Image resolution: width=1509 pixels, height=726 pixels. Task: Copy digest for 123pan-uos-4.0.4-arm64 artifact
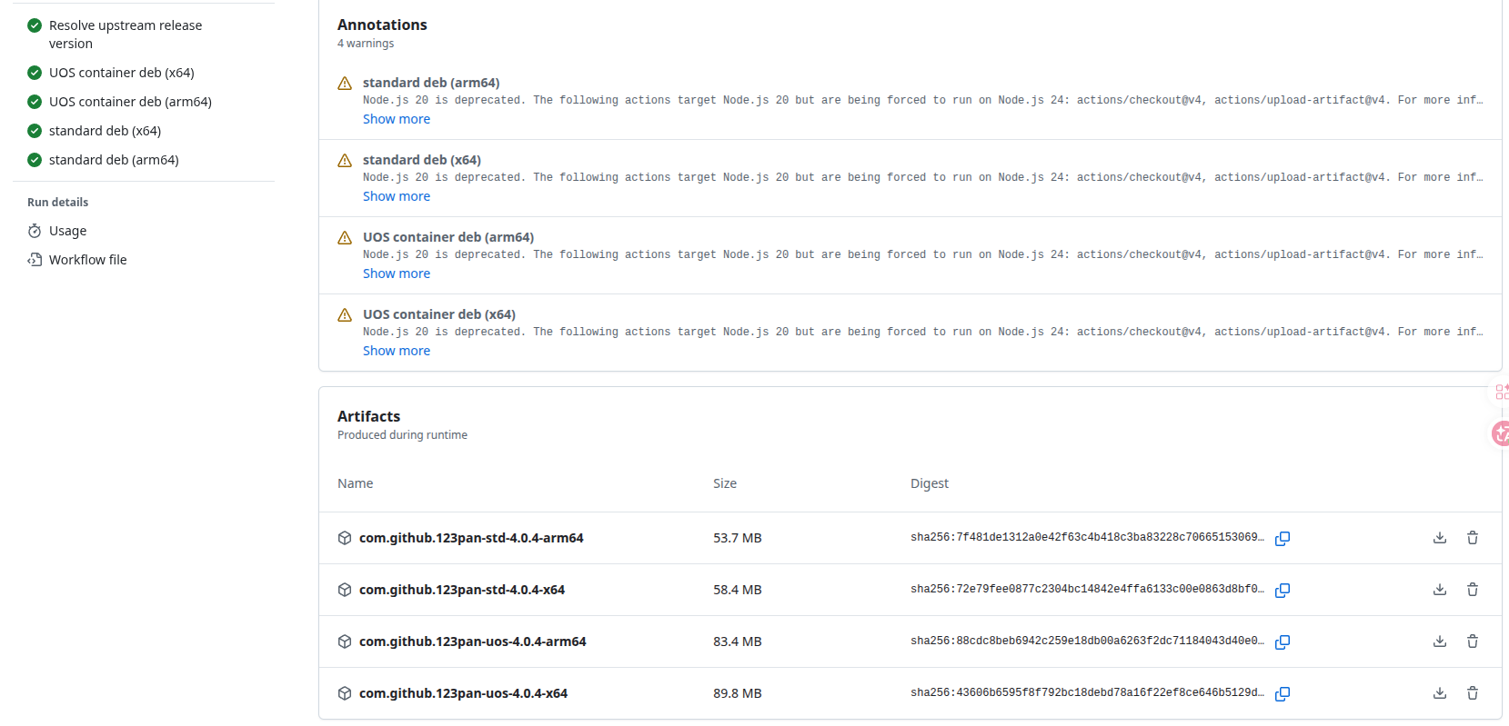[x=1283, y=641]
